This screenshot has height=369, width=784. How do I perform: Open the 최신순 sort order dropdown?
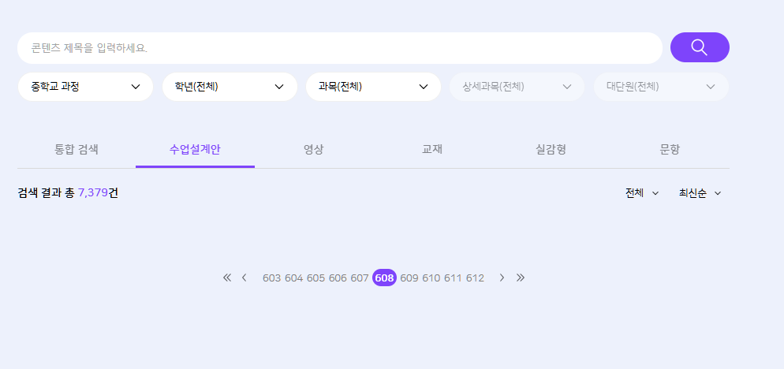click(700, 193)
